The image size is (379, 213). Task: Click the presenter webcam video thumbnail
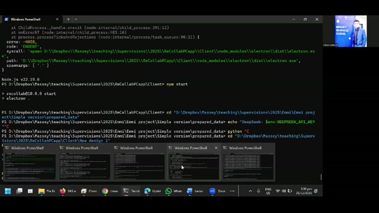(x=351, y=31)
